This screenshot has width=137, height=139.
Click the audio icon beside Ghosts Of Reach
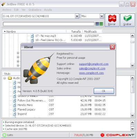click(x=14, y=96)
